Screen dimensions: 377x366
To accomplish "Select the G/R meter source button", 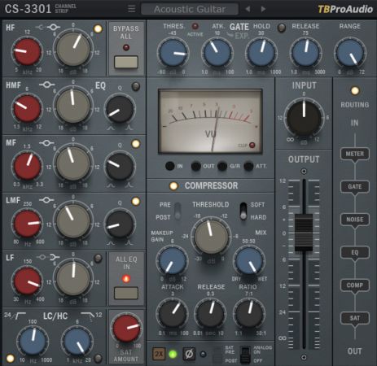I will 222,166.
